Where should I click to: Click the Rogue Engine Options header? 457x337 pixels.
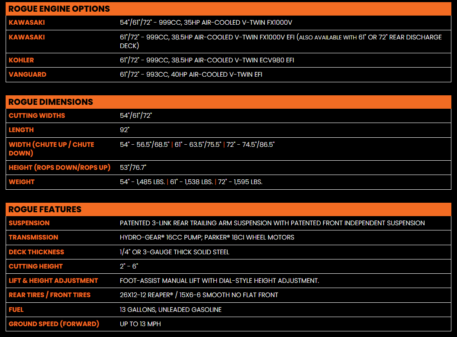(x=59, y=9)
